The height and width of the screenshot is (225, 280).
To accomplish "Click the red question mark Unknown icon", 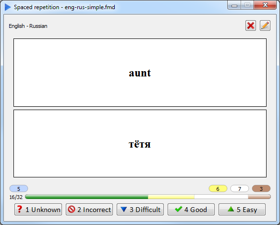I will click(20, 209).
